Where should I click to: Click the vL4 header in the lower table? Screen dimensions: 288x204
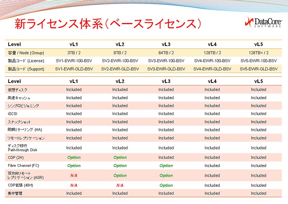[x=212, y=82]
